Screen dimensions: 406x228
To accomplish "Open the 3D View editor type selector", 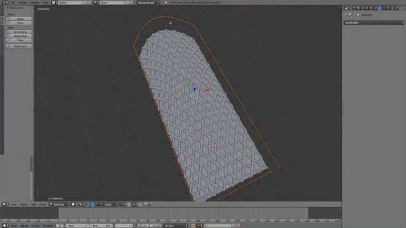I will pyautogui.click(x=5, y=205).
